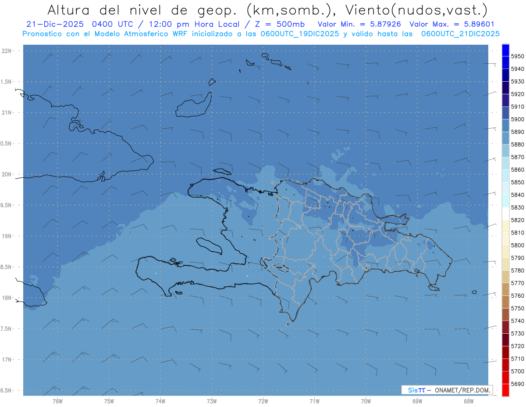The height and width of the screenshot is (407, 526).
Task: Click the '5730' colorbar value
Action: coord(517,333)
